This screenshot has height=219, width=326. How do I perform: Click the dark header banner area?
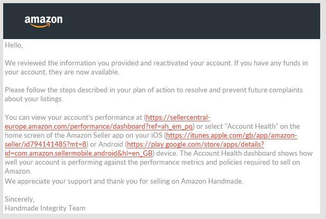coord(162,21)
